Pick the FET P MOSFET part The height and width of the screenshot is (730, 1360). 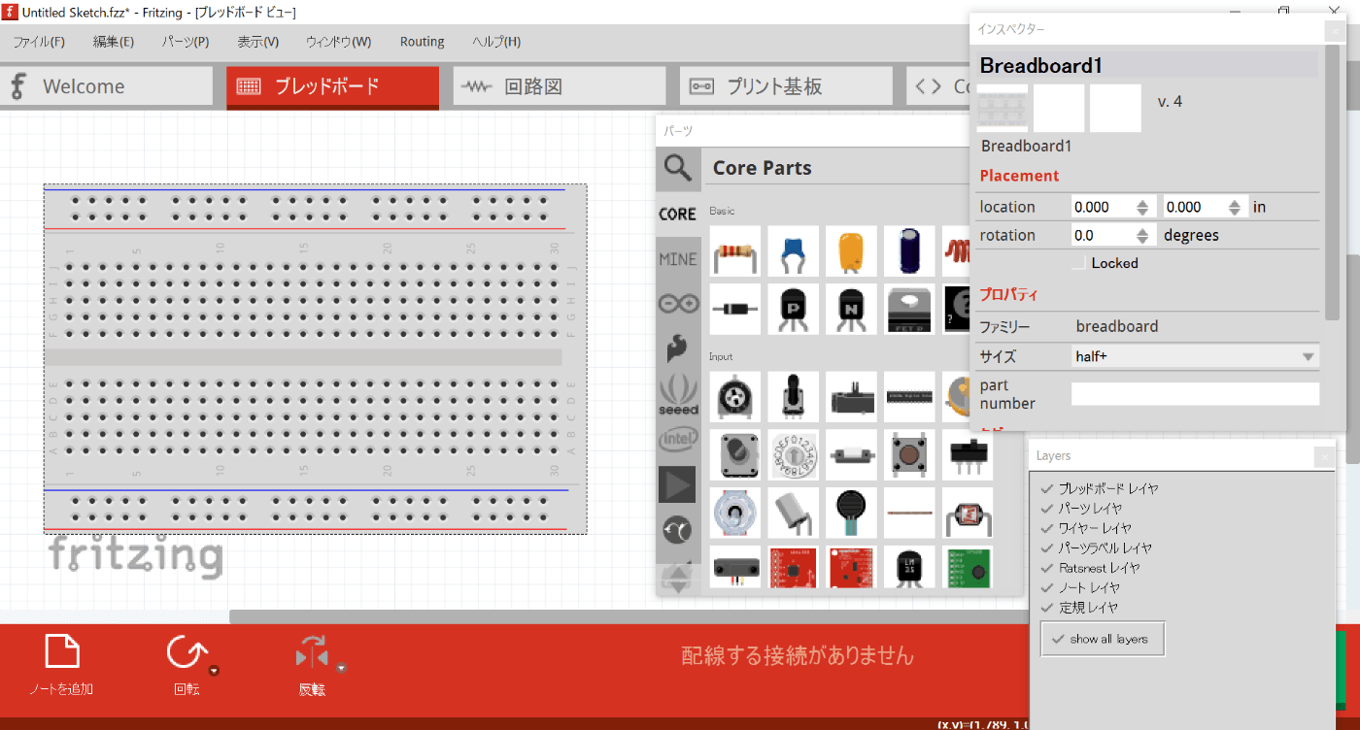tap(910, 309)
